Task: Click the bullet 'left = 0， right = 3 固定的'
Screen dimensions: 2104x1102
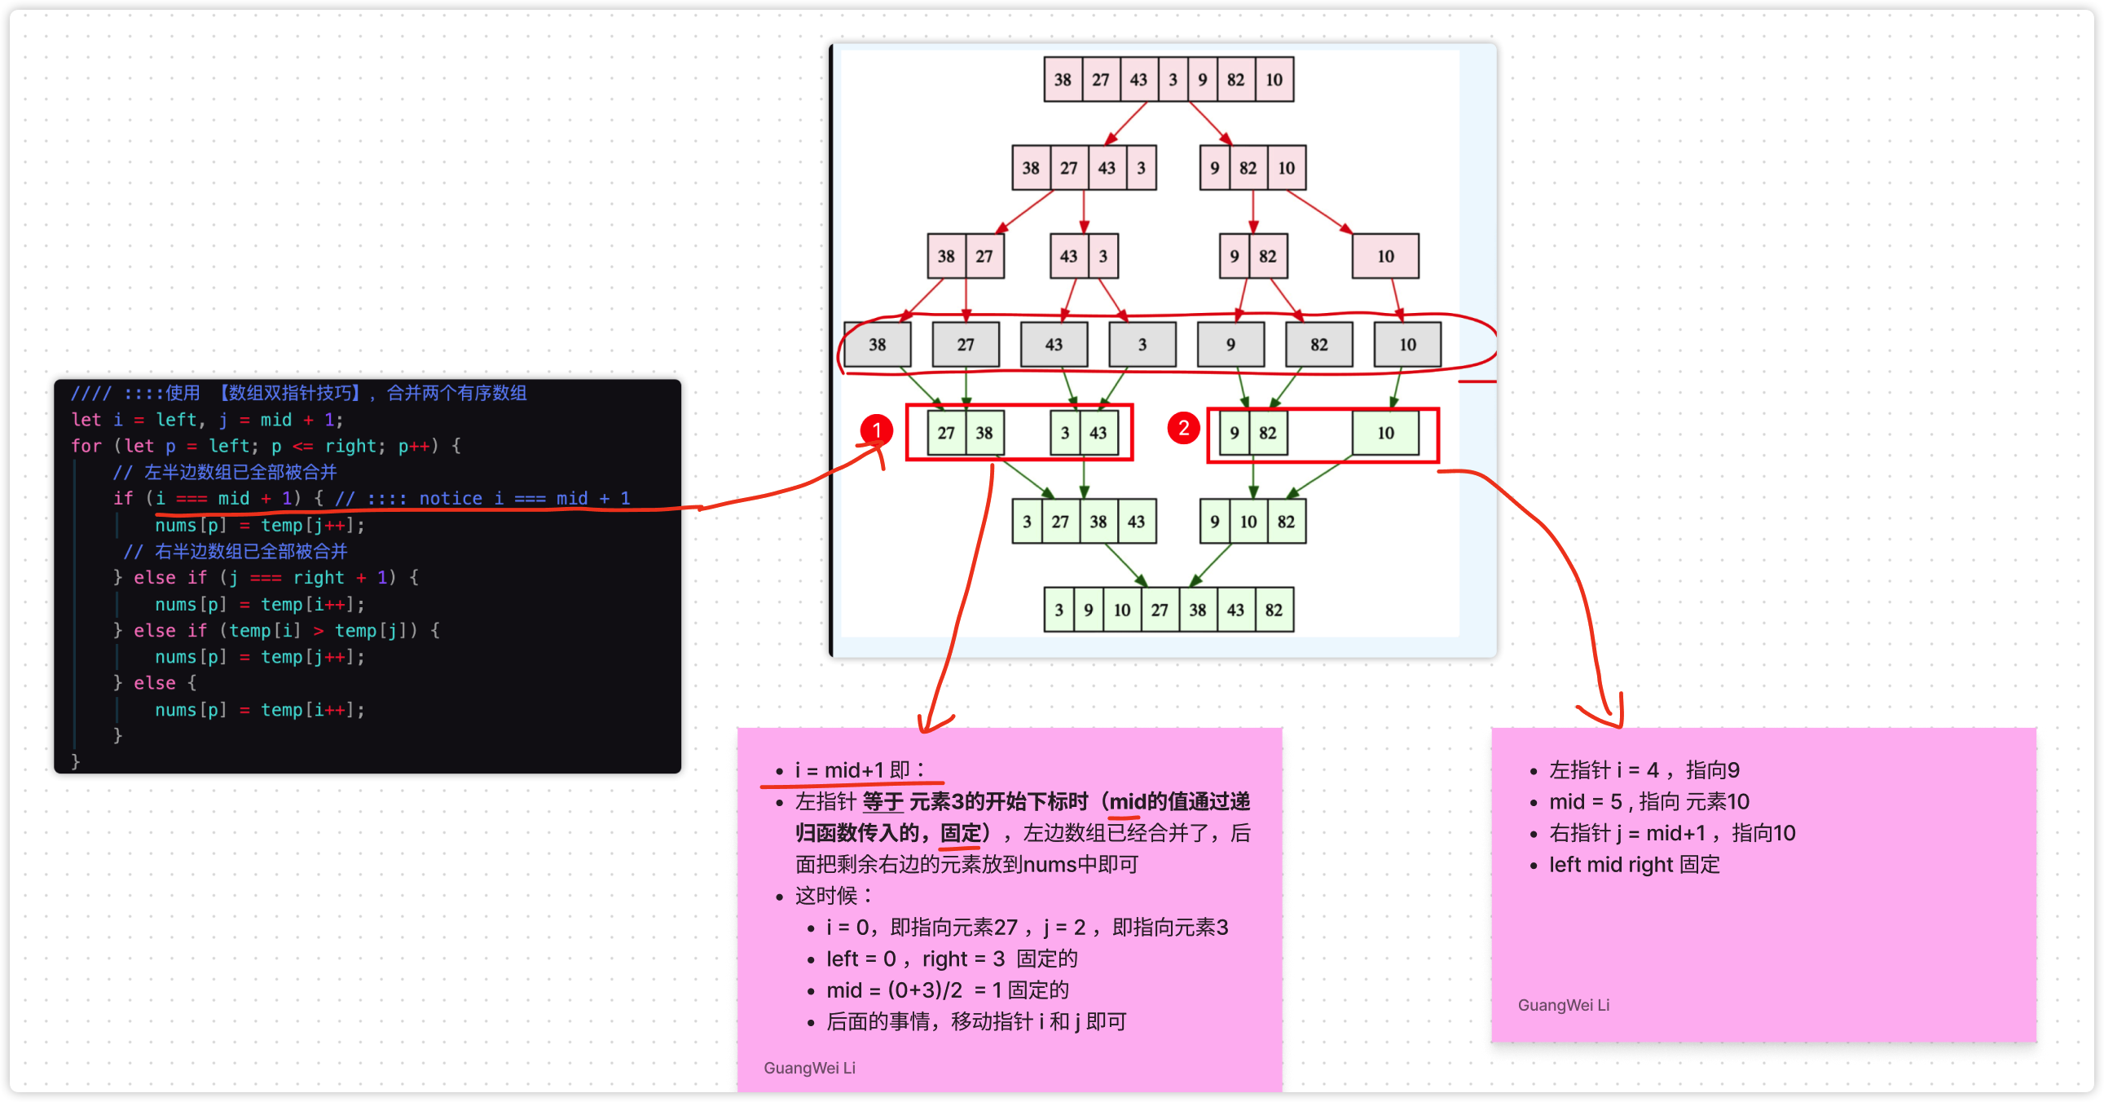Action: pyautogui.click(x=952, y=959)
